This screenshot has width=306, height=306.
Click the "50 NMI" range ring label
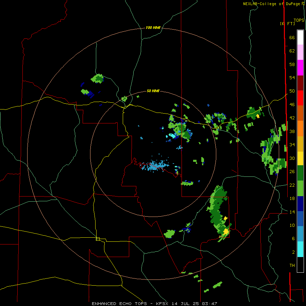point(153,91)
